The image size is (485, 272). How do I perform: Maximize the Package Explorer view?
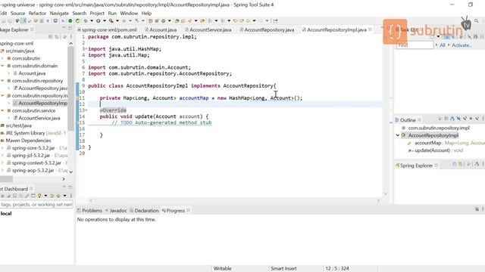point(70,28)
